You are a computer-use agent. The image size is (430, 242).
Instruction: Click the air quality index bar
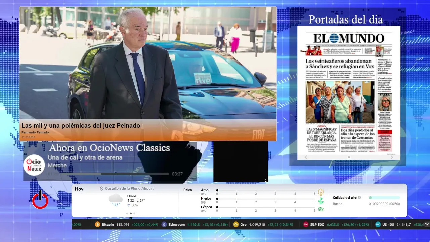pyautogui.click(x=384, y=198)
